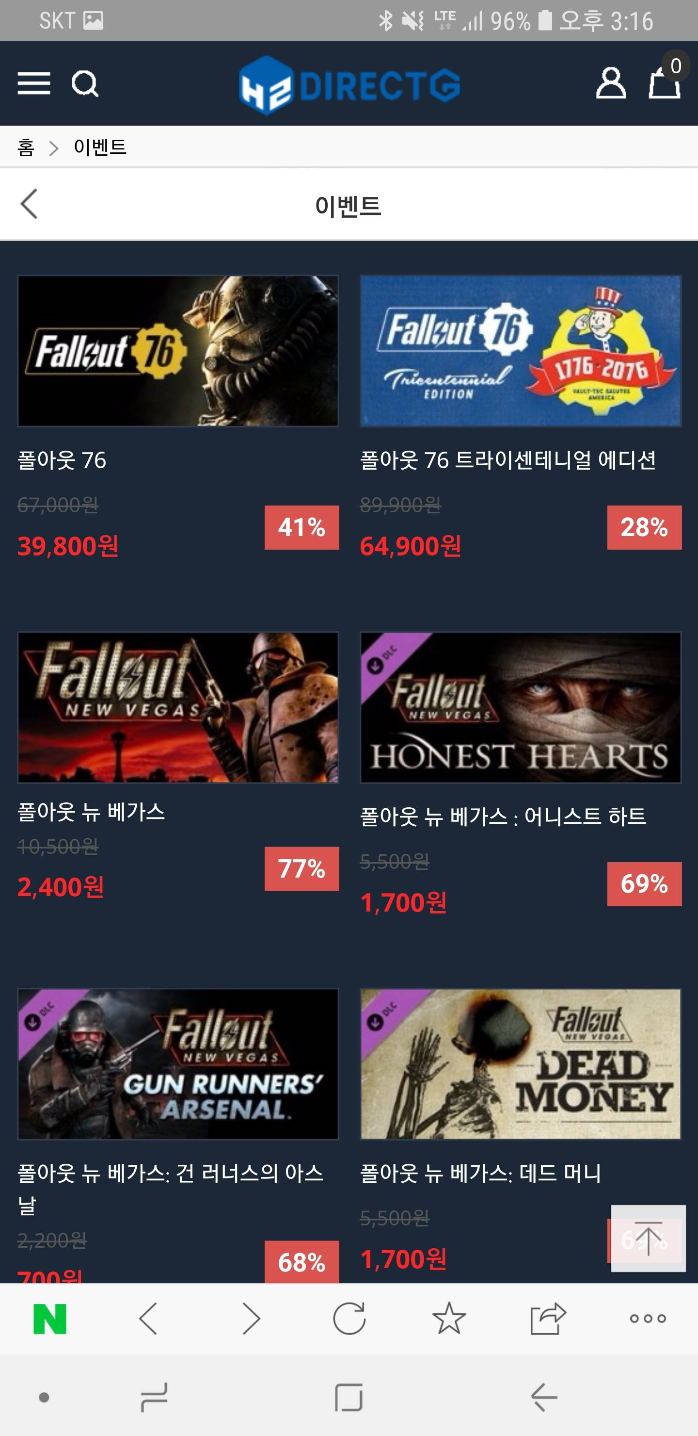Share the page via the share icon
Viewport: 698px width, 1436px height.
[x=548, y=1319]
